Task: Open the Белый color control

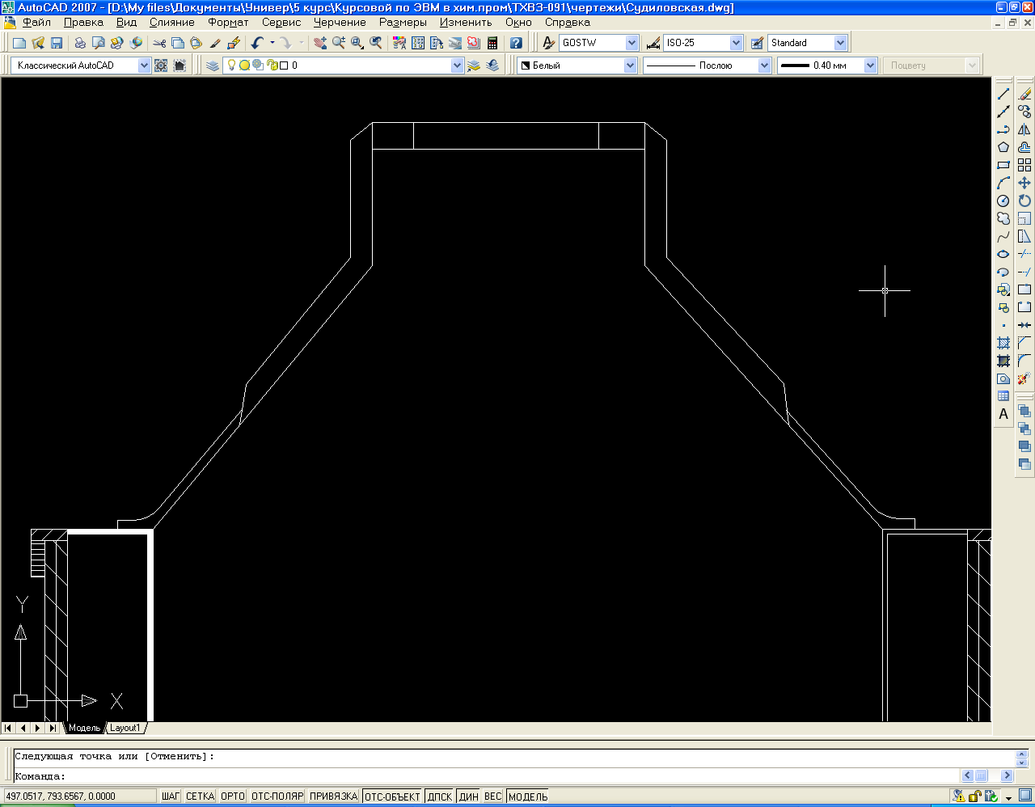Action: [x=630, y=65]
